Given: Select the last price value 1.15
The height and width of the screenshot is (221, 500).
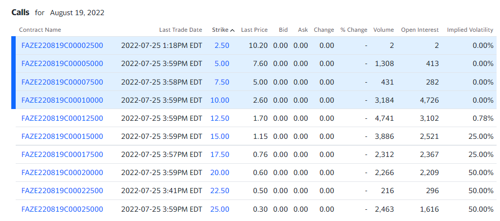Looking at the screenshot, I should [260, 136].
